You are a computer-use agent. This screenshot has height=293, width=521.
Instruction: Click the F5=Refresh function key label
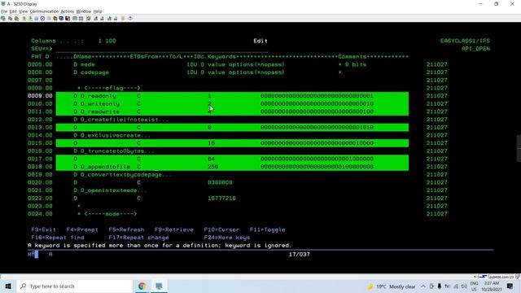tap(126, 230)
